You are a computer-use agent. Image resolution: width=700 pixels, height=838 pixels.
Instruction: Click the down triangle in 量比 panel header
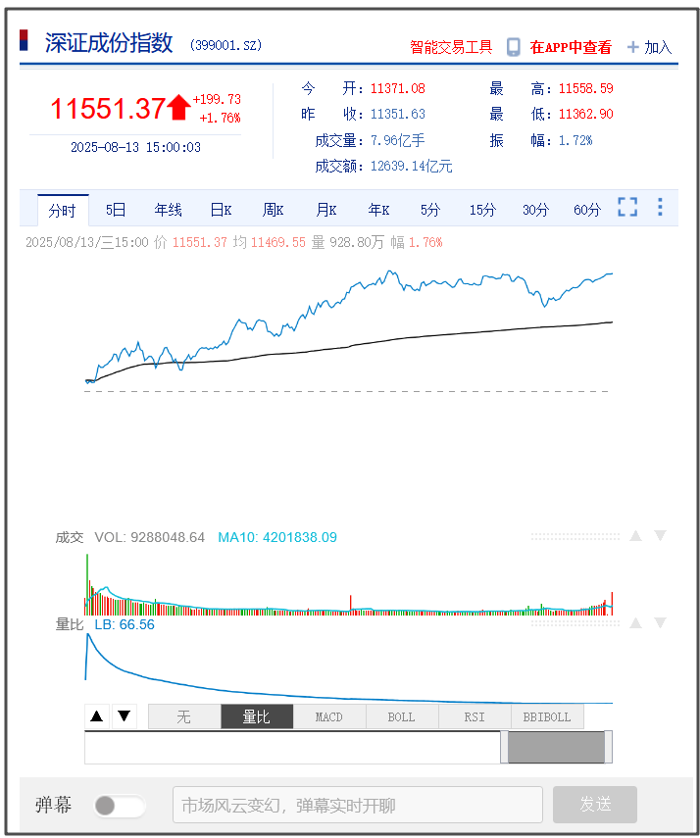click(660, 623)
